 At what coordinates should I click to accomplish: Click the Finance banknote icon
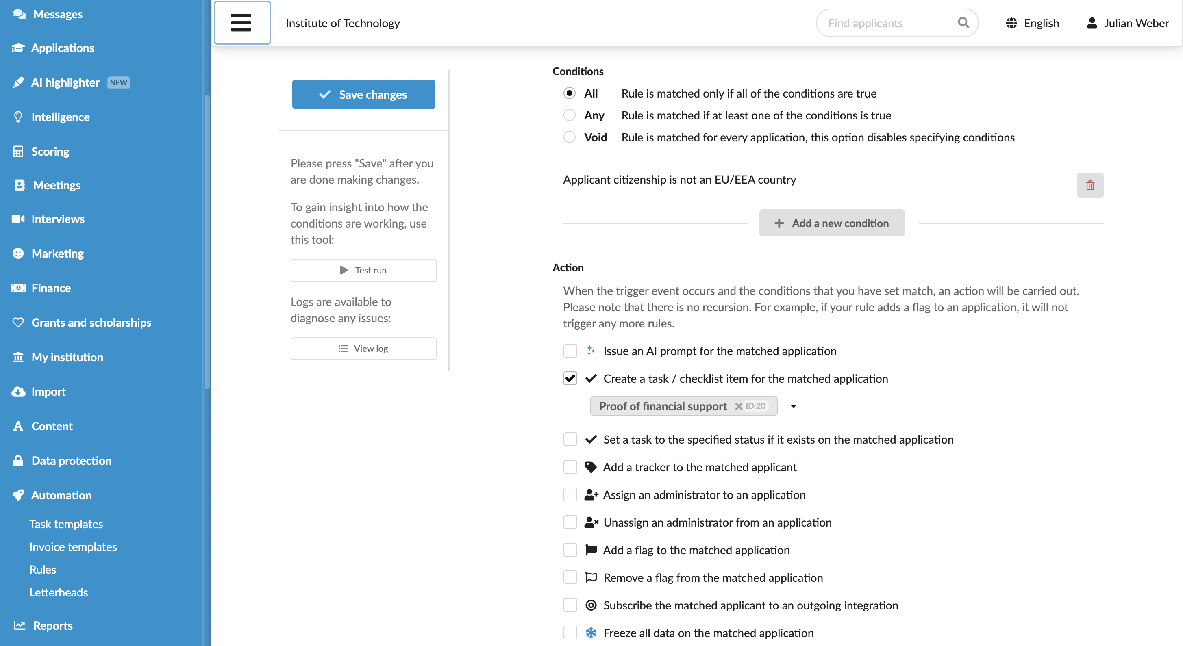point(18,288)
